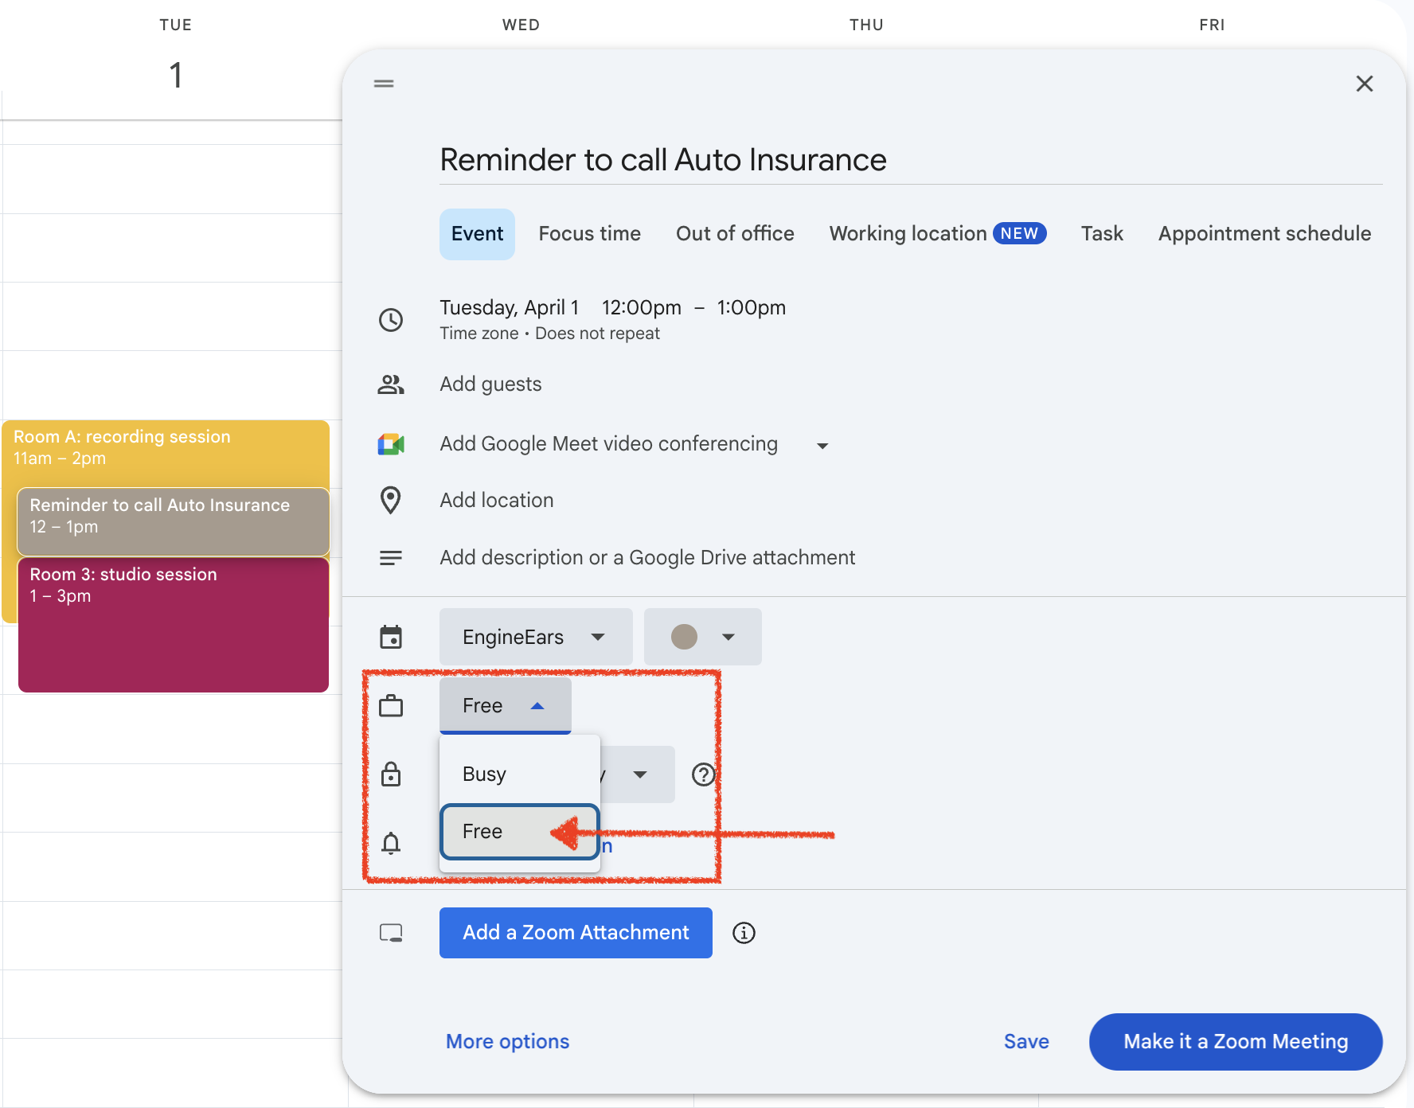Click the clock icon beside event time
This screenshot has height=1108, width=1414.
(390, 320)
